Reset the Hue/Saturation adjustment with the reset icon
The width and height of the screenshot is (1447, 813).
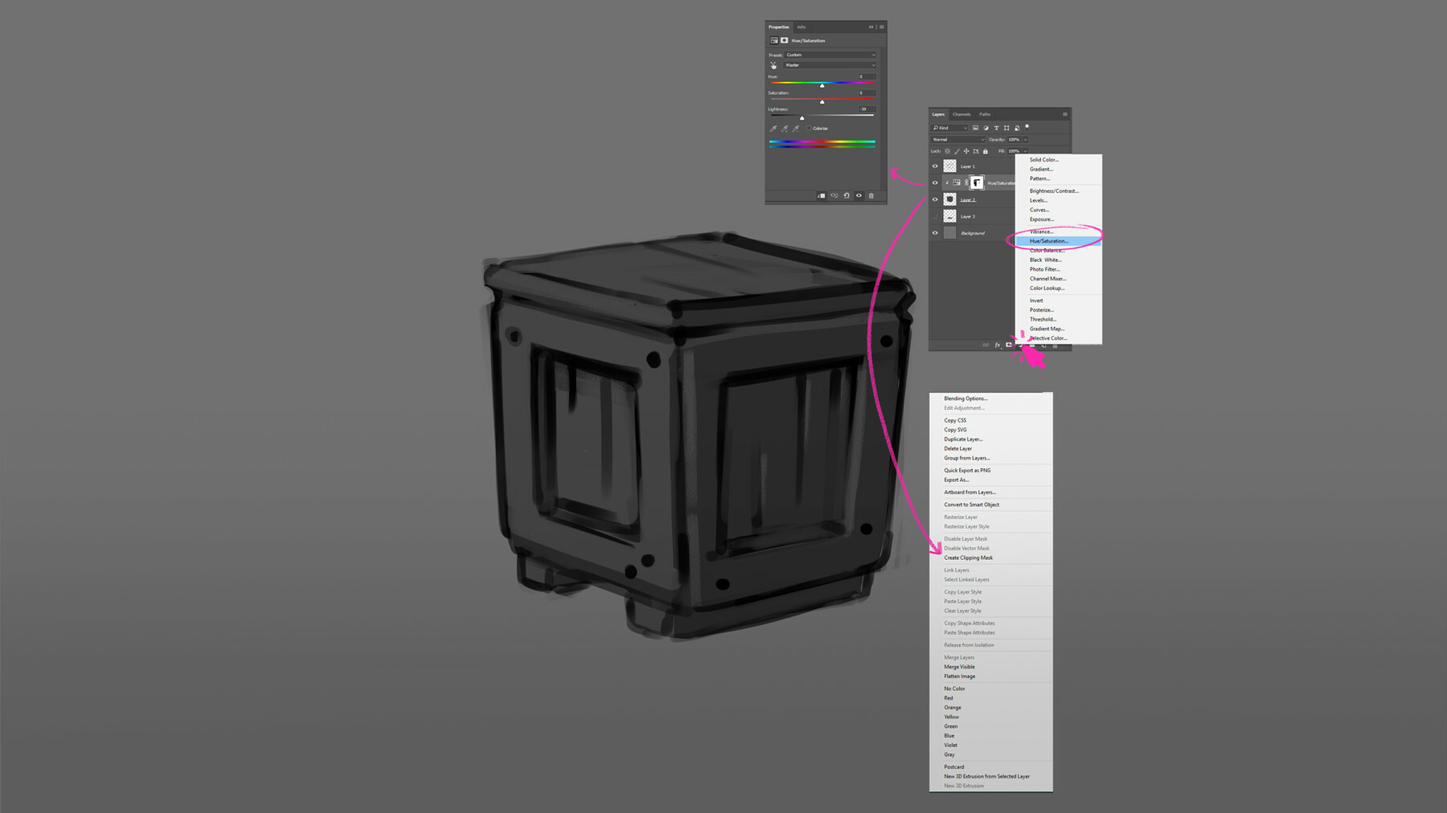click(x=846, y=195)
